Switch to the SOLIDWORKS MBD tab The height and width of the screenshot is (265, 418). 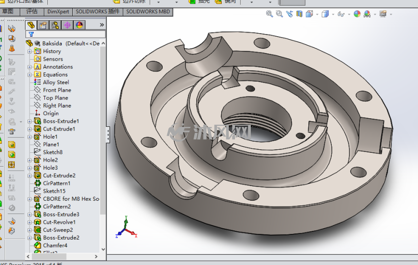tap(148, 12)
